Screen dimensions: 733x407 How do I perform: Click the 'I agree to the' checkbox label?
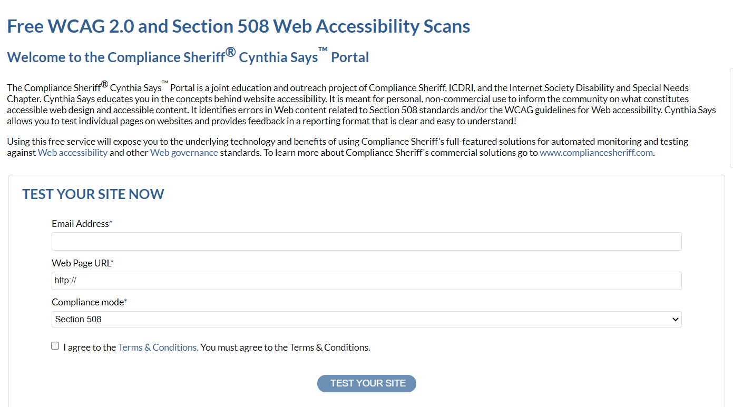[90, 348]
